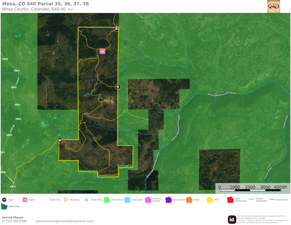Select the dark teal Water Body legend icon
The width and height of the screenshot is (291, 225).
[4, 207]
